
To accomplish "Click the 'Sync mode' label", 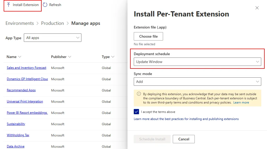I will click(143, 74).
